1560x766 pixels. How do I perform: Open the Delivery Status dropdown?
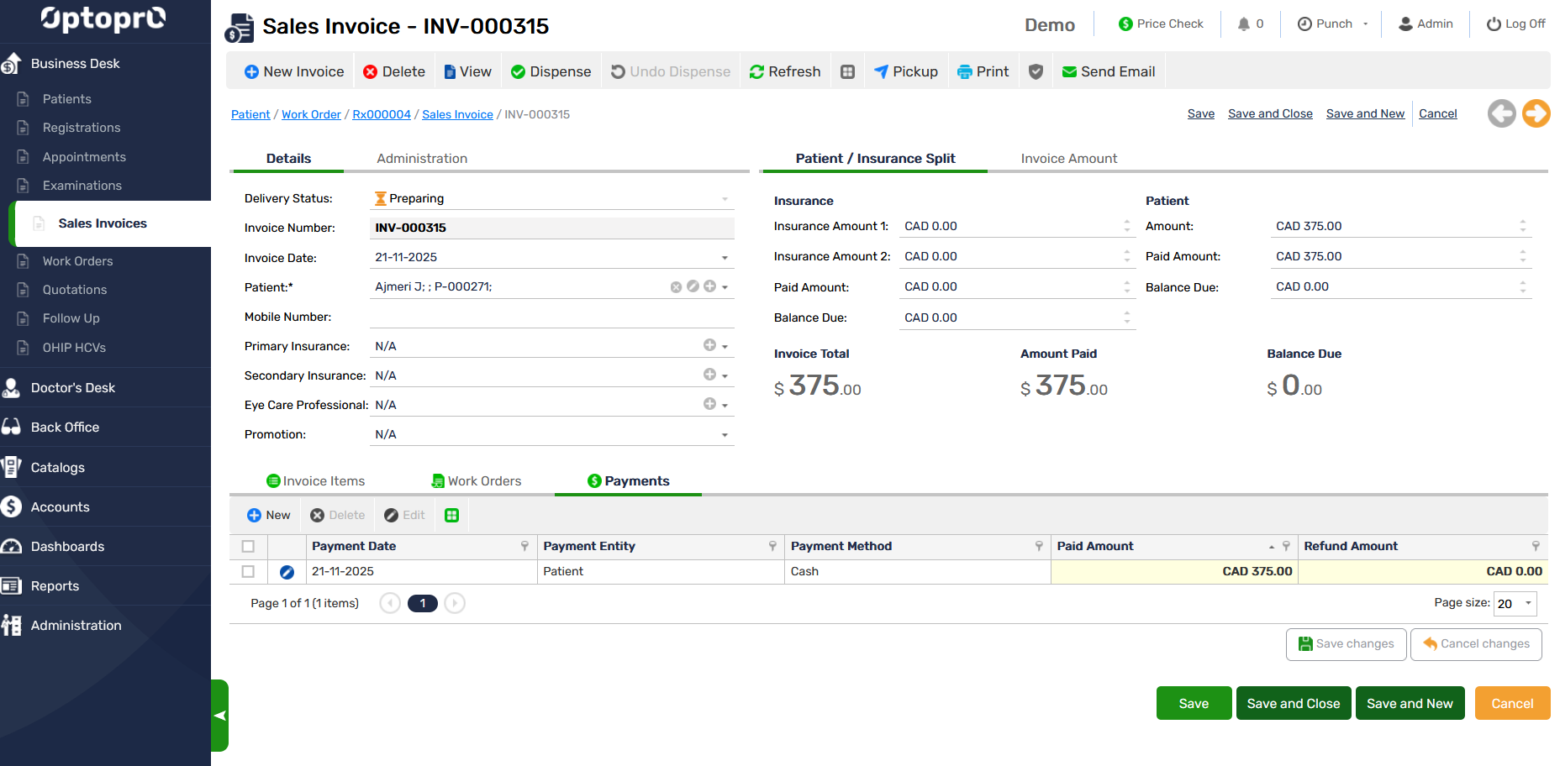click(x=724, y=199)
